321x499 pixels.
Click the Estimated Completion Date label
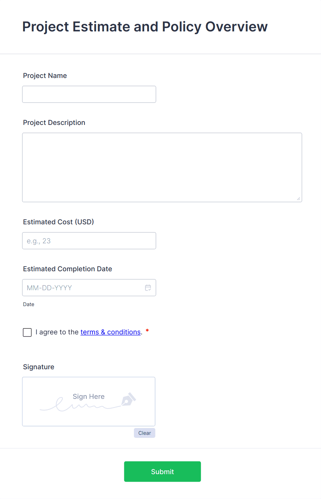(x=68, y=269)
